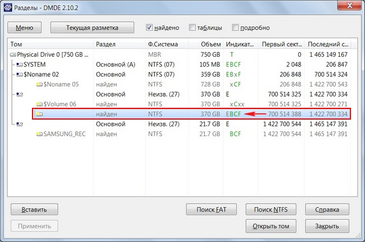Click the Physical Drive 0 disk icon

click(14, 54)
